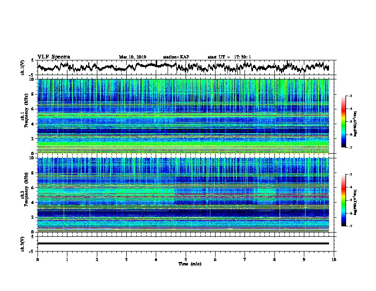Select the date text "Mar.10, 2019"
Screen dimensions: 376x291
pos(132,57)
